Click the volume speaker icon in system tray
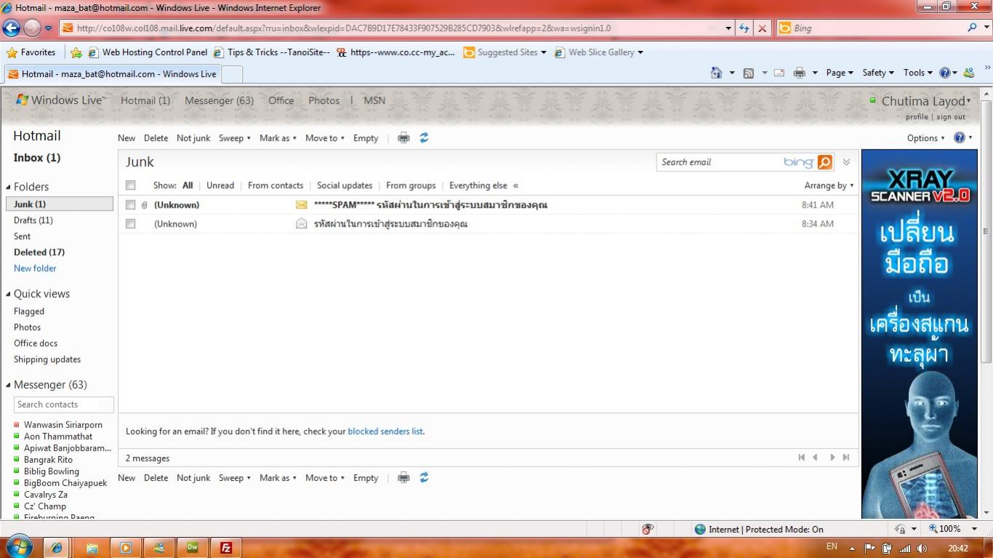Screen dimensions: 993x558 pyautogui.click(x=922, y=548)
